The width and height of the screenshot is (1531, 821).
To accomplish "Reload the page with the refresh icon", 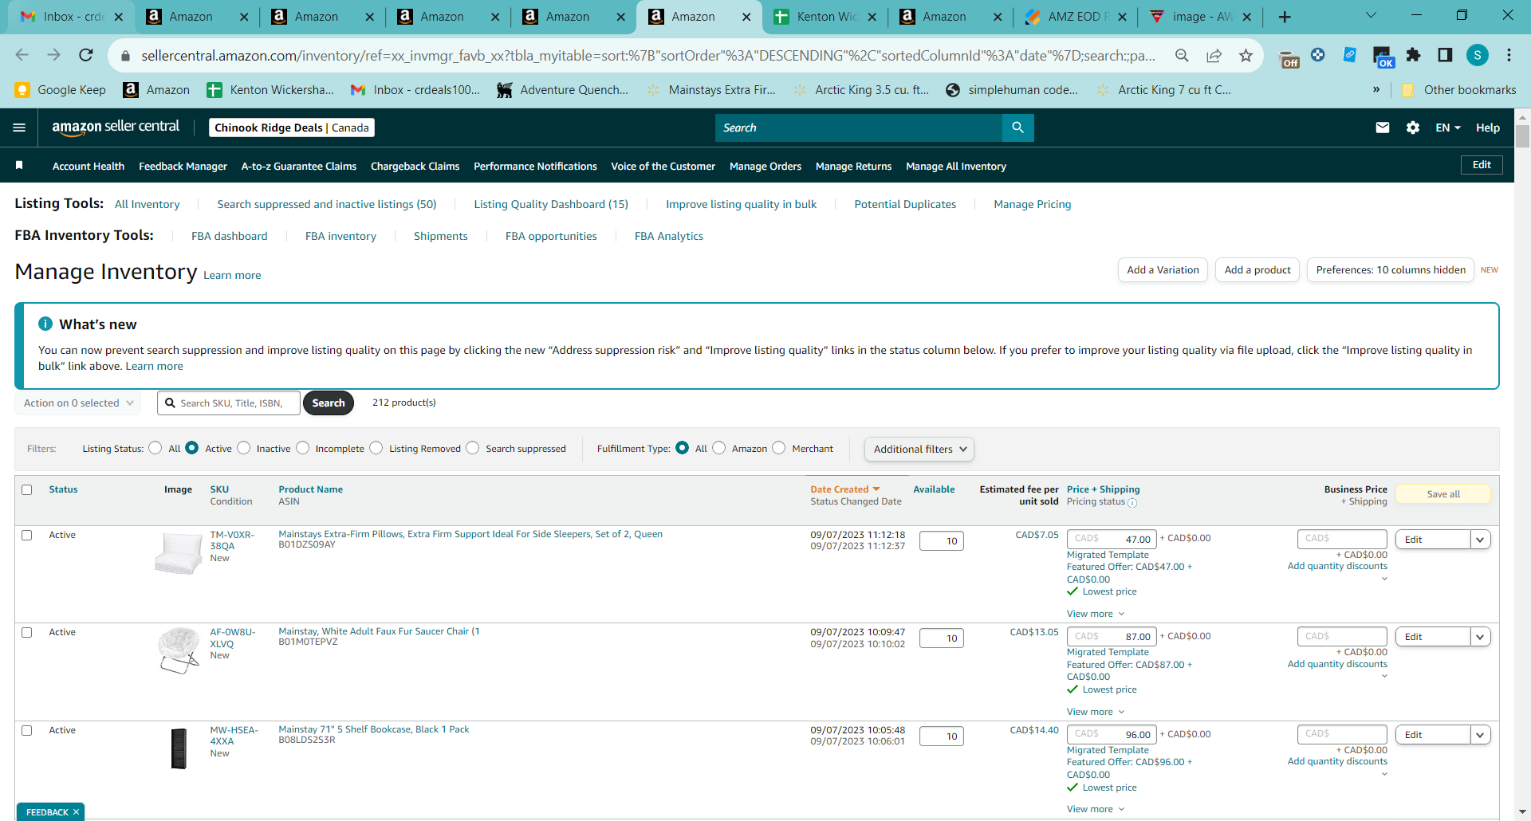I will [x=86, y=55].
